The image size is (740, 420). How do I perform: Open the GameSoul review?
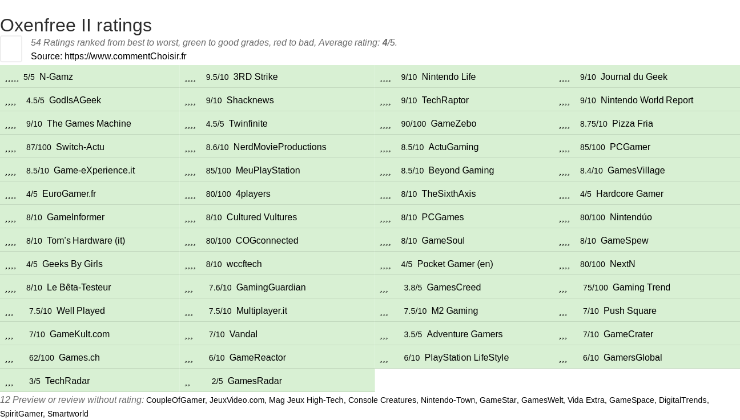[443, 240]
